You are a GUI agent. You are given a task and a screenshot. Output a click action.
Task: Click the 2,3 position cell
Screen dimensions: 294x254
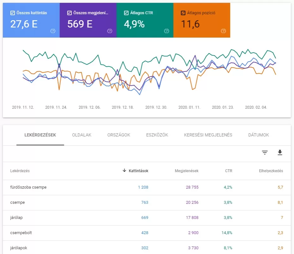point(280,233)
